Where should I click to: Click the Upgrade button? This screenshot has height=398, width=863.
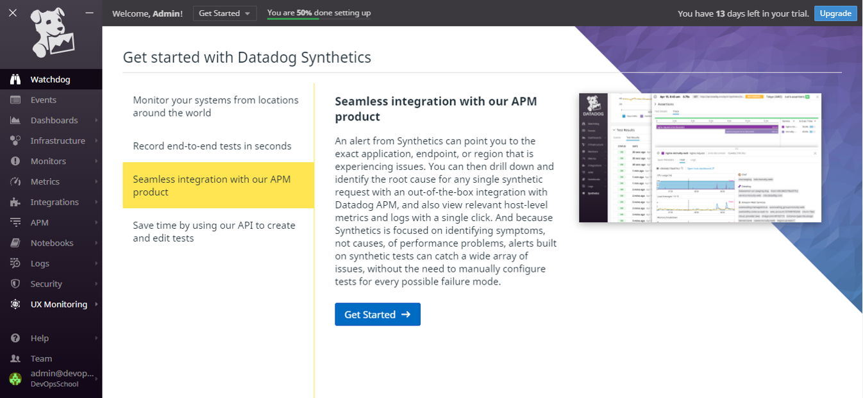coord(835,13)
